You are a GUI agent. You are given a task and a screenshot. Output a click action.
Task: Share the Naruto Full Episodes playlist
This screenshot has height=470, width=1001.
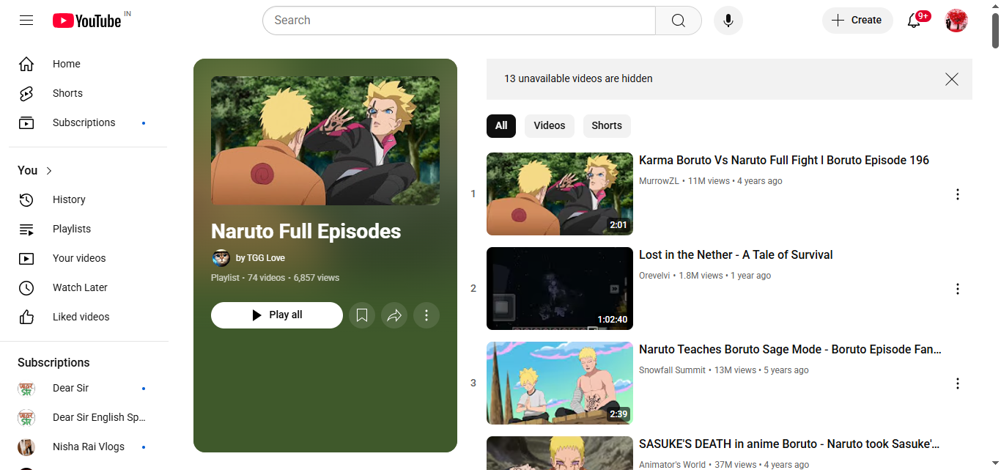click(394, 315)
